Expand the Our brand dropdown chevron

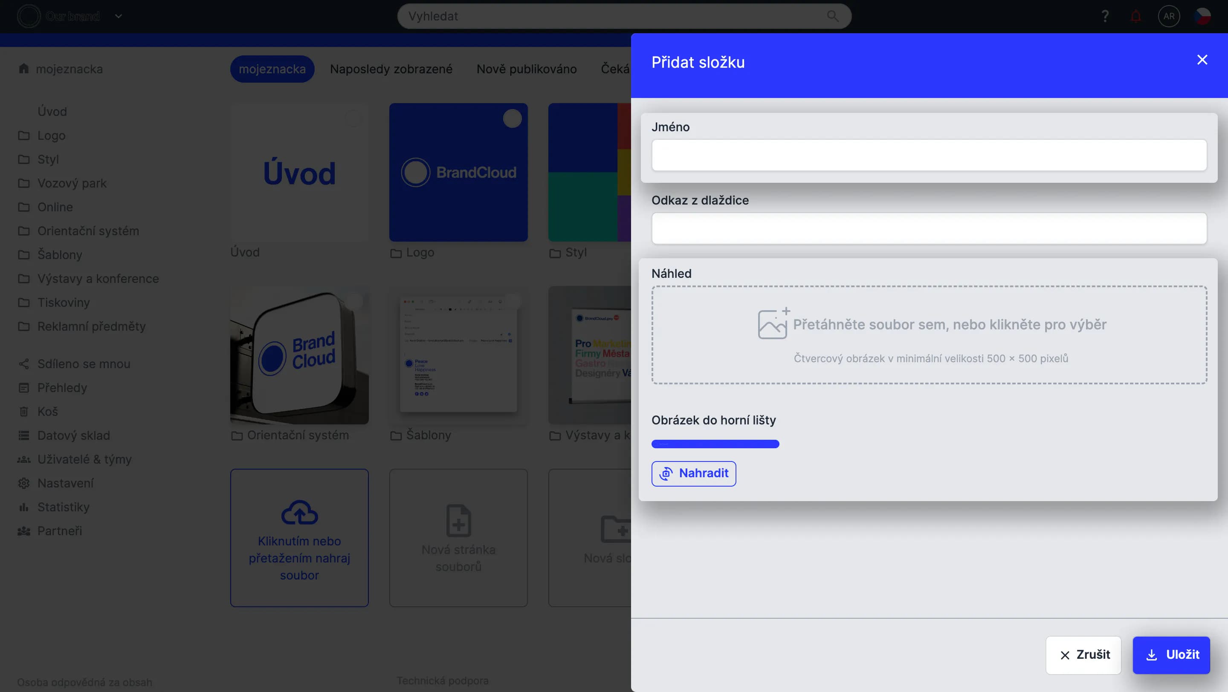pos(119,16)
